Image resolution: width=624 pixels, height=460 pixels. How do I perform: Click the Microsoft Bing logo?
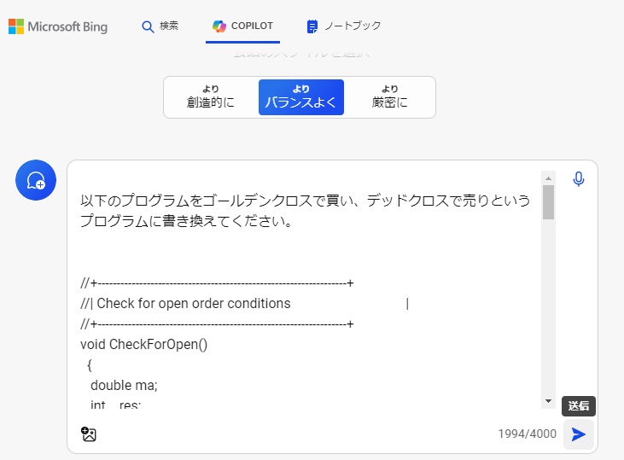58,26
